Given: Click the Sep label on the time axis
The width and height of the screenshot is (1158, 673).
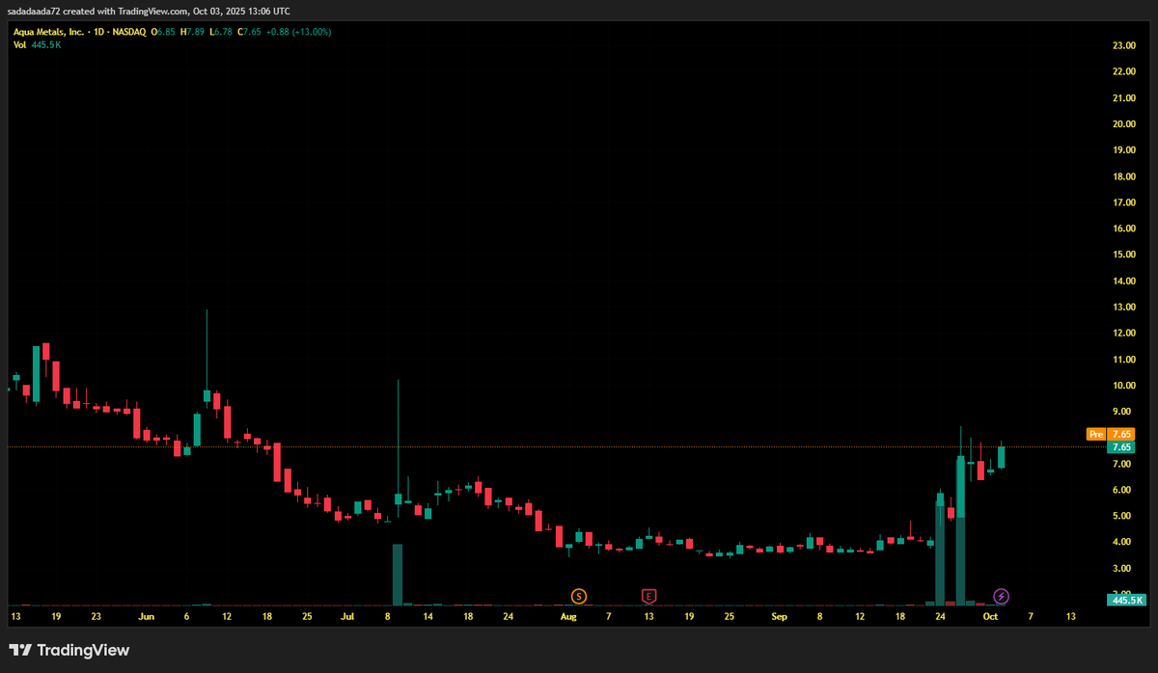Looking at the screenshot, I should (x=780, y=615).
